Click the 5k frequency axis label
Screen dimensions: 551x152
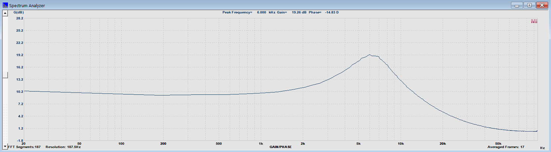[x=359, y=143]
